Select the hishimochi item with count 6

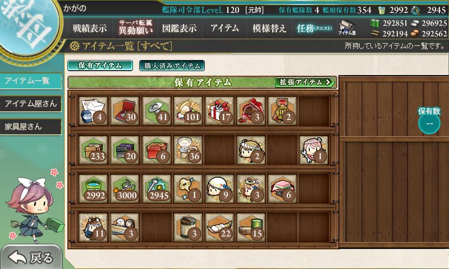click(282, 189)
